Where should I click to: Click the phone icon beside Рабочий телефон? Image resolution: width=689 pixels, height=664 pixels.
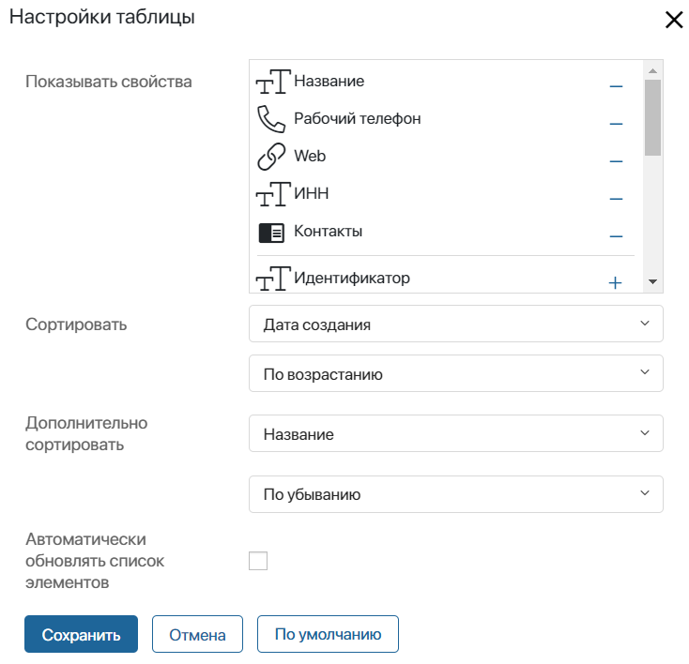(271, 119)
